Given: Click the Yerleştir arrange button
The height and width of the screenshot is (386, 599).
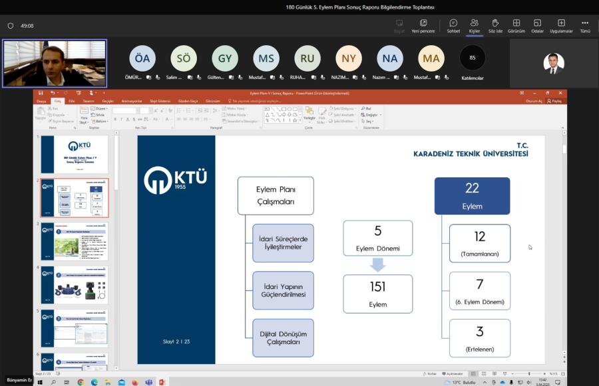Looking at the screenshot, I should [x=309, y=114].
